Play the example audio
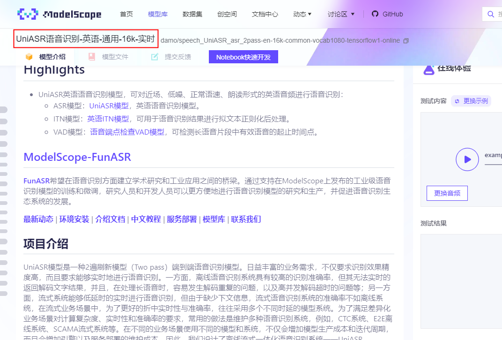The width and height of the screenshot is (502, 340). tap(467, 159)
